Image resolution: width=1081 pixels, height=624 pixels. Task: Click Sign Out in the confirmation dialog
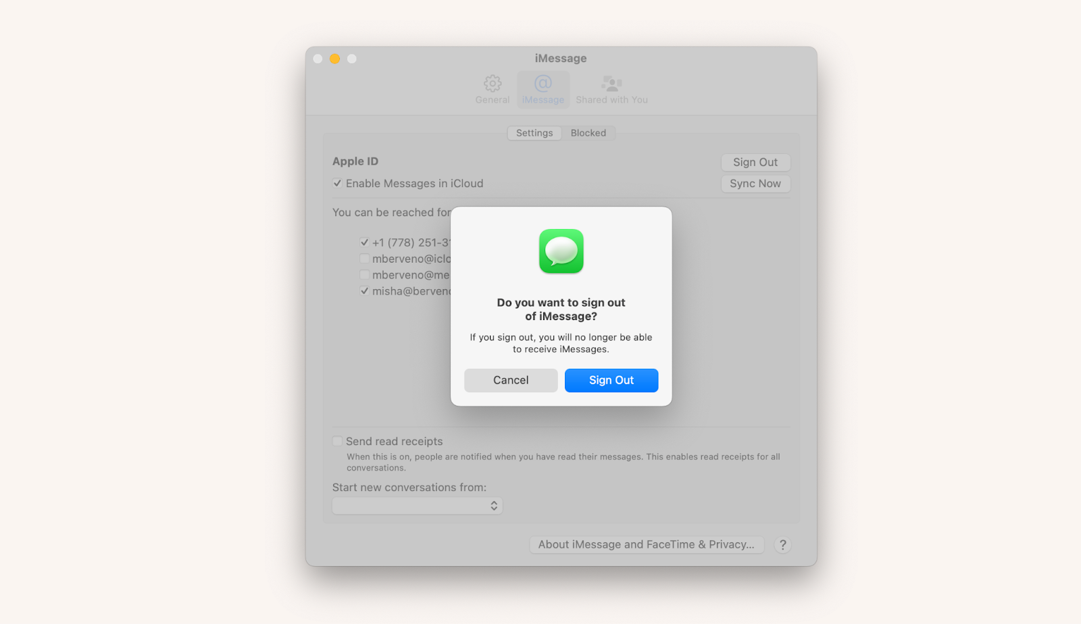pos(611,380)
